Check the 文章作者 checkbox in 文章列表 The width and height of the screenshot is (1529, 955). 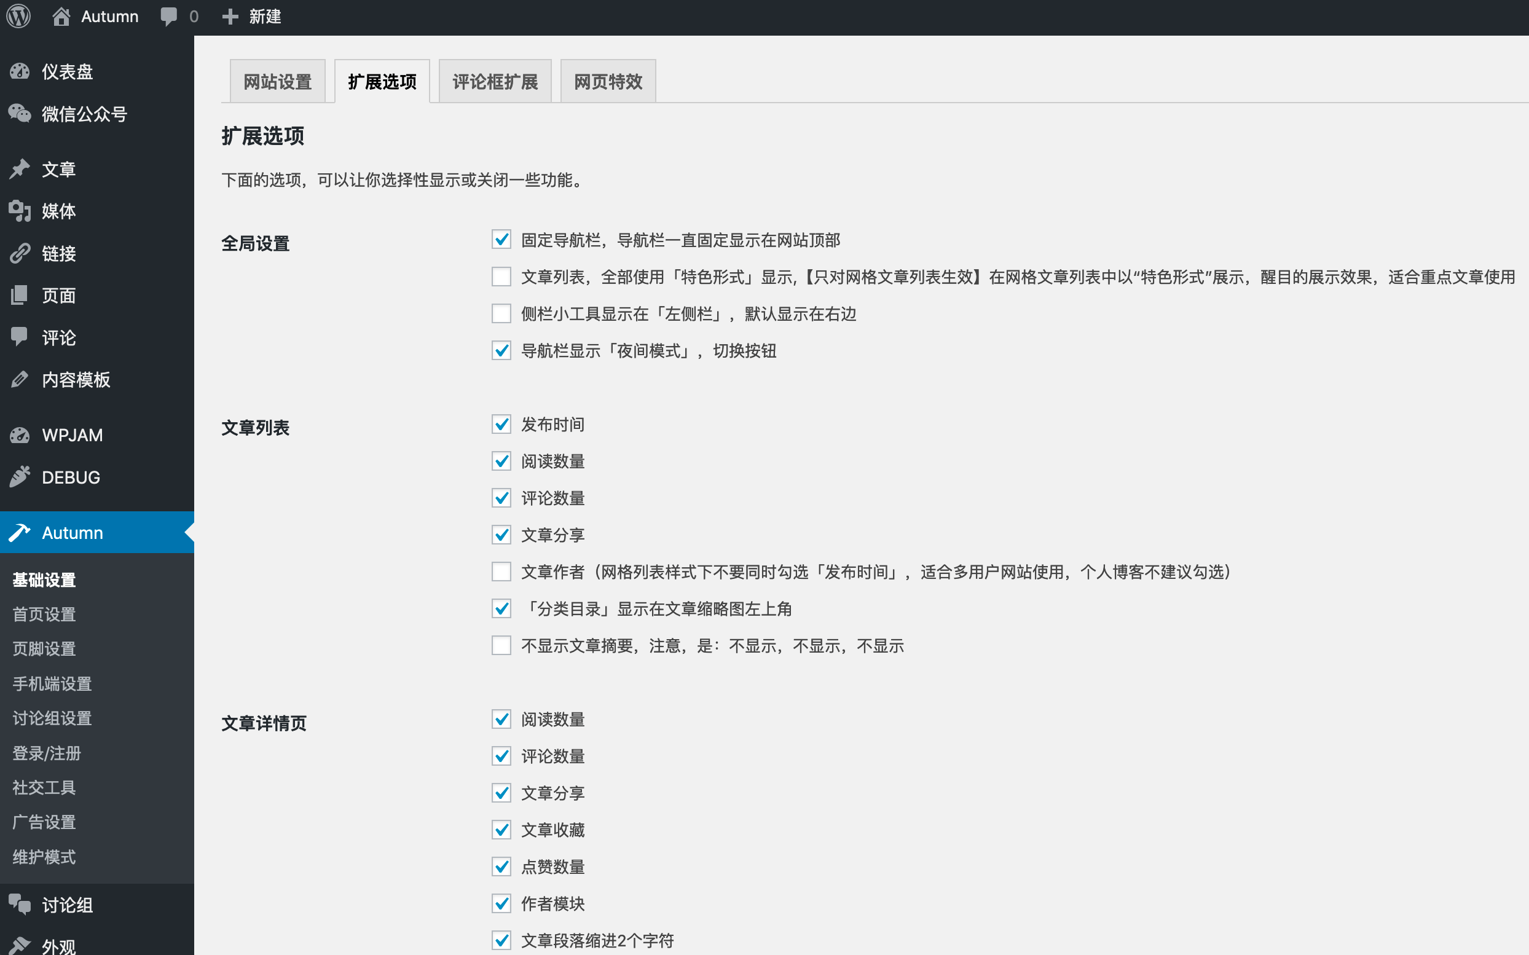tap(501, 572)
